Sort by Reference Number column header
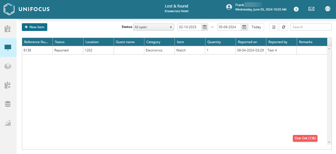Screen dimensions: 336x154 tap(37, 42)
